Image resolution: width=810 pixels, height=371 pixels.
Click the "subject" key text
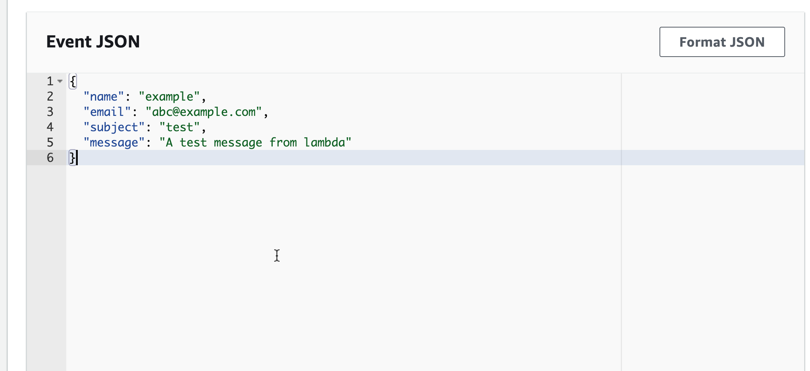click(114, 127)
